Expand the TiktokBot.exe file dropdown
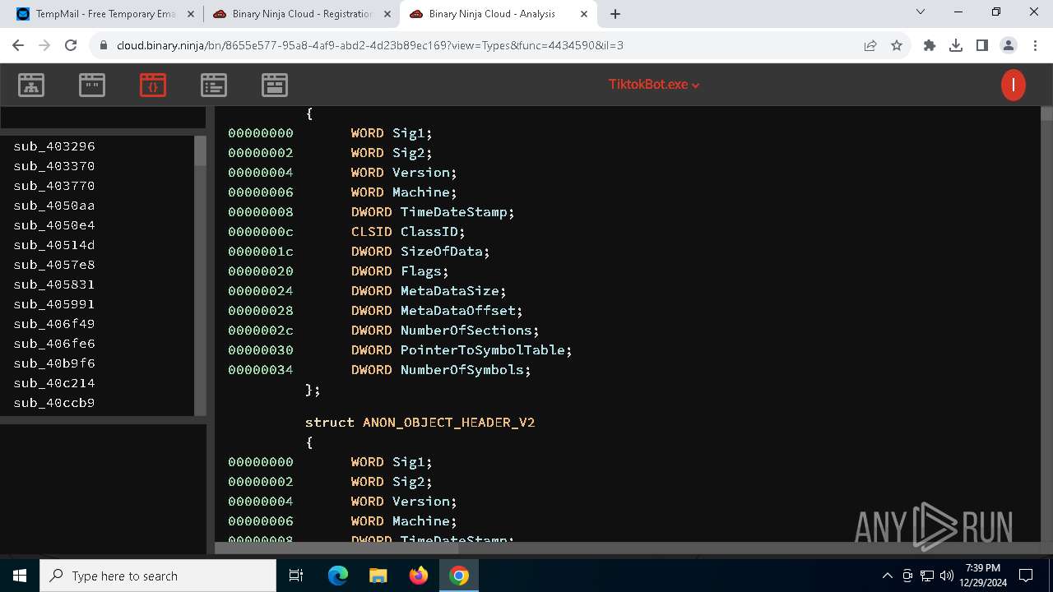Image resolution: width=1053 pixels, height=592 pixels. point(654,85)
